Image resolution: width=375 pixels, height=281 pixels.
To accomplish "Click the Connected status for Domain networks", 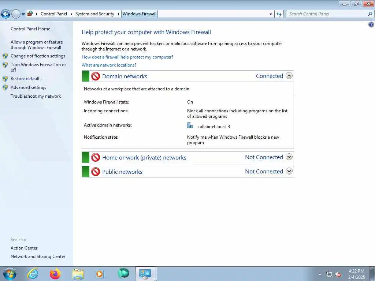I will [269, 76].
